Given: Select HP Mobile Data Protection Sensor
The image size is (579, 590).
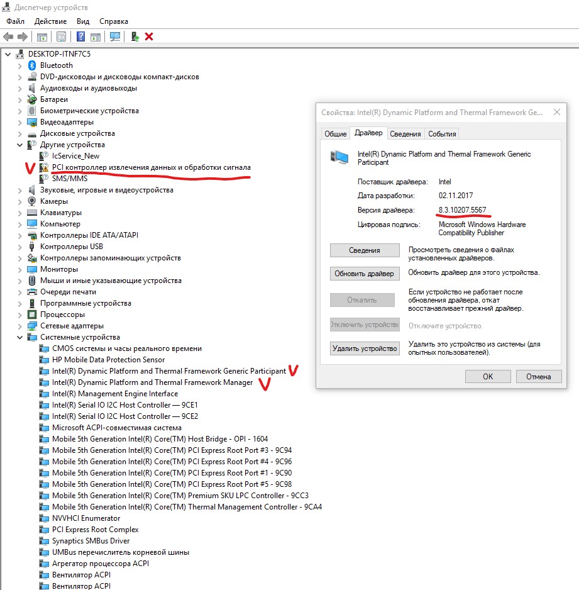Looking at the screenshot, I should pyautogui.click(x=109, y=360).
